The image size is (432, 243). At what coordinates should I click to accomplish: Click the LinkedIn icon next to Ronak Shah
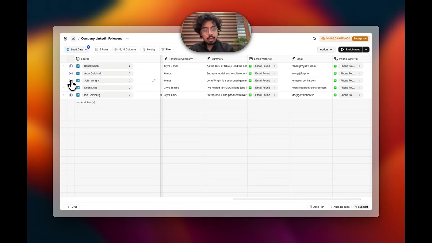coord(78,66)
